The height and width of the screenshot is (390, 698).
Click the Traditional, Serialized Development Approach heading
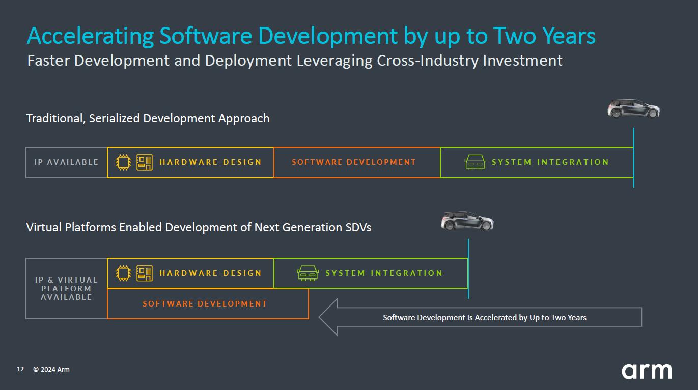pyautogui.click(x=148, y=118)
